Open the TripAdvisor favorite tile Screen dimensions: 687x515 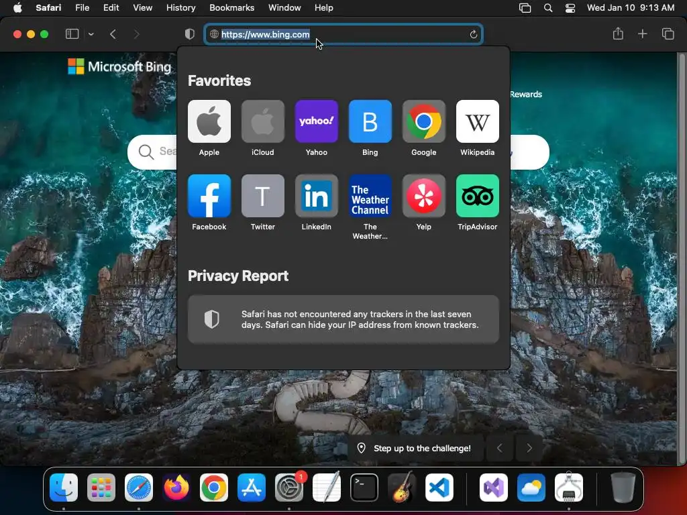(477, 196)
